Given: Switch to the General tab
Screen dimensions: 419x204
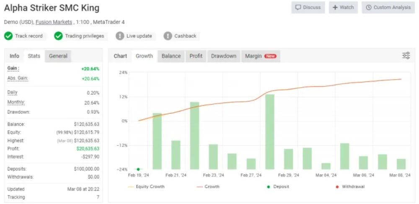Looking at the screenshot, I should [x=58, y=56].
